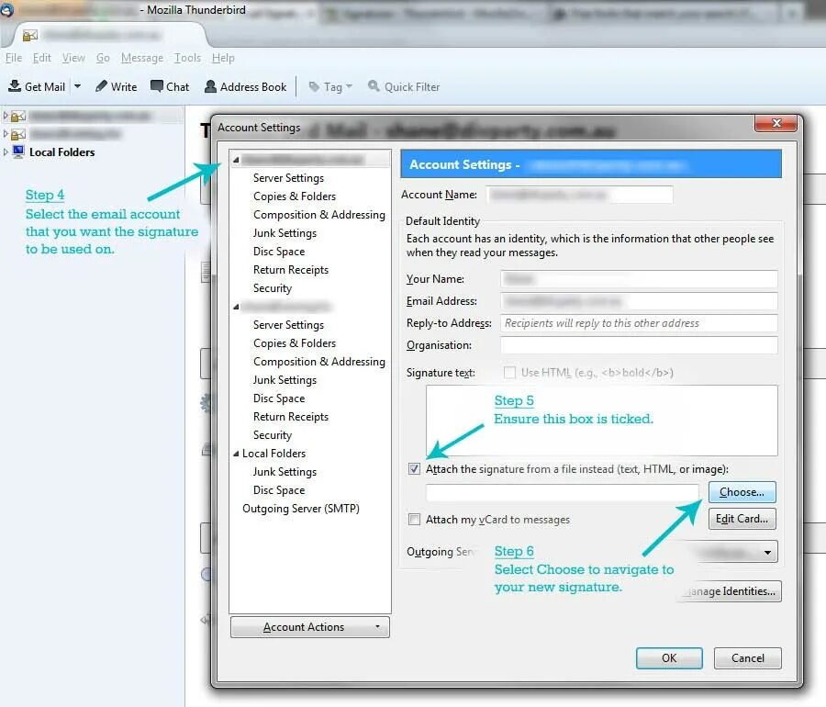Open the View menu
This screenshot has width=826, height=707.
73,58
